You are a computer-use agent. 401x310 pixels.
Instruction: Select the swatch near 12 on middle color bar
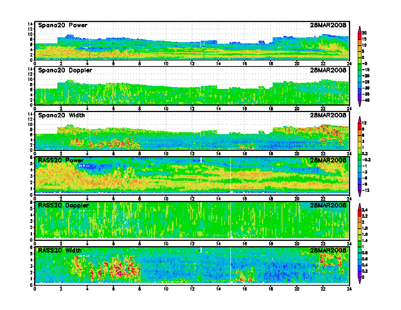(x=360, y=125)
